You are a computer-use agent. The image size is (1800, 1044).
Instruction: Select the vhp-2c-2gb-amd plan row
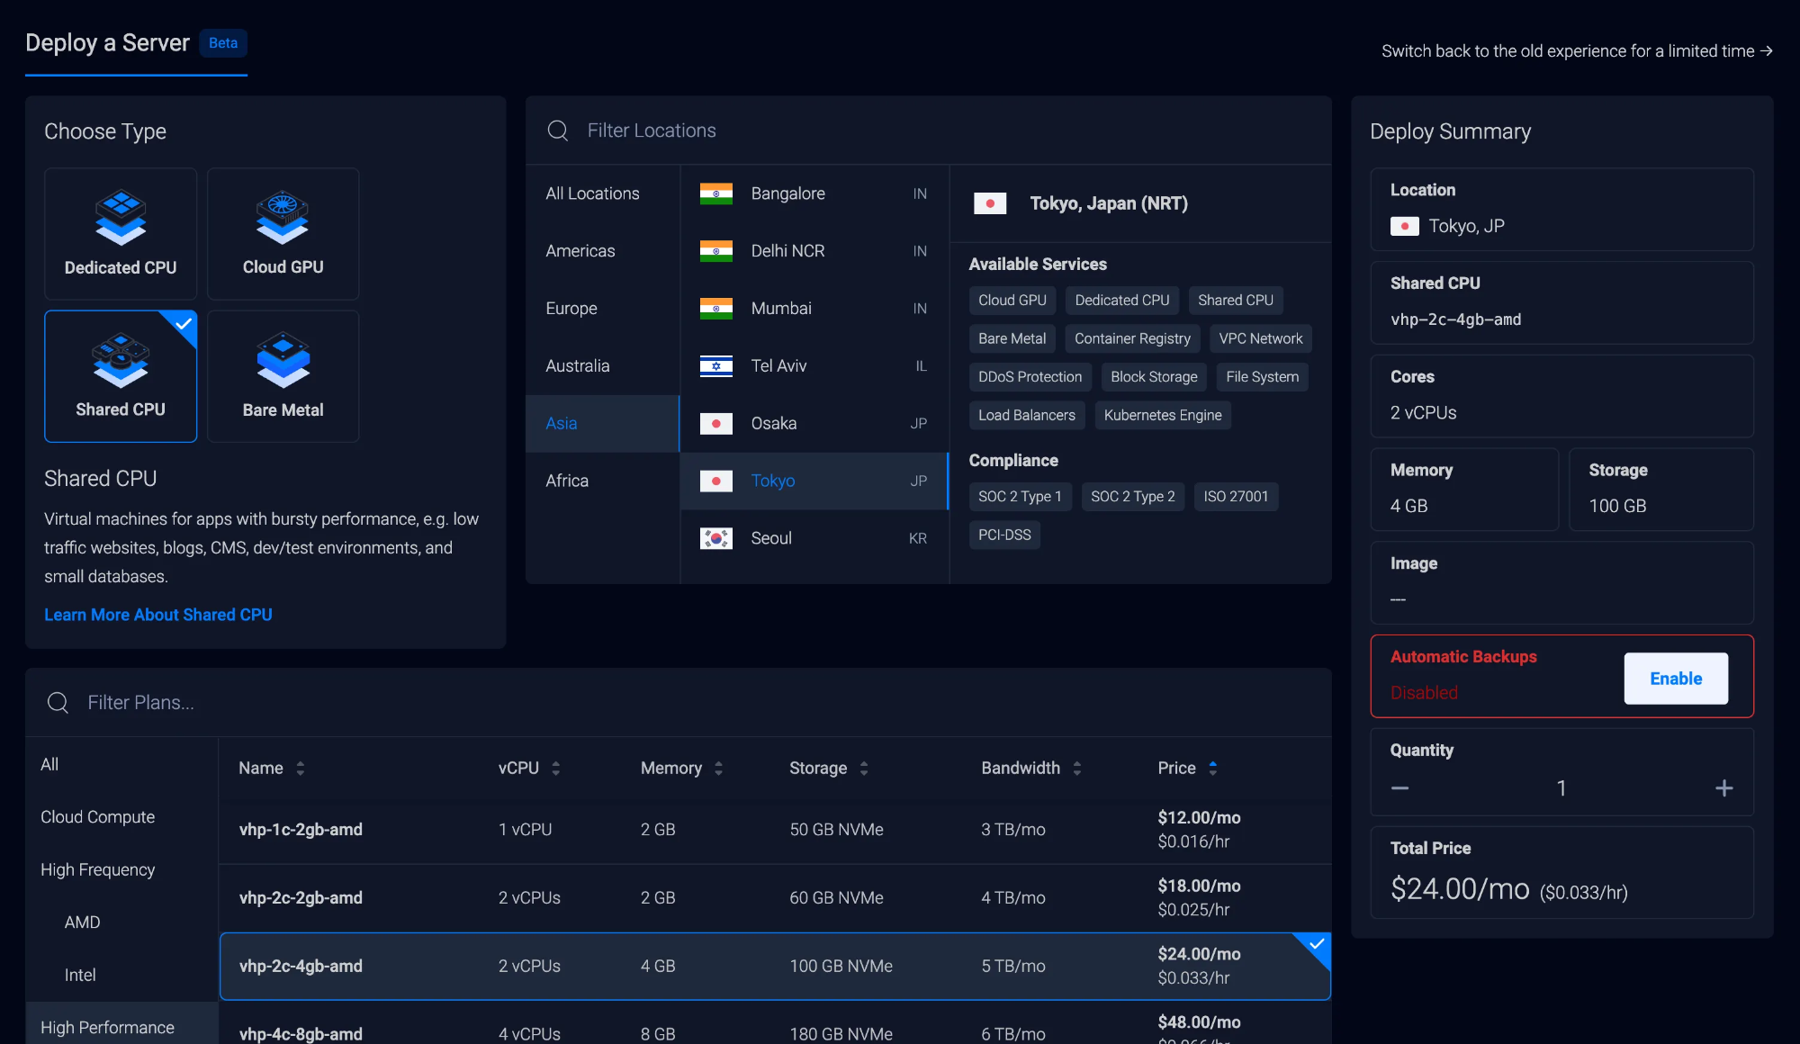click(775, 898)
